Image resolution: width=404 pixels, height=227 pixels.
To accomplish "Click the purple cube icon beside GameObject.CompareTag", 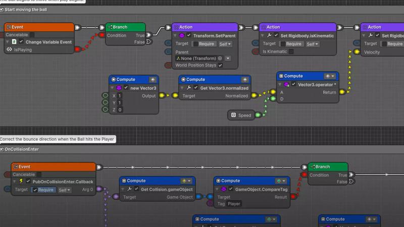I will 224,189.
